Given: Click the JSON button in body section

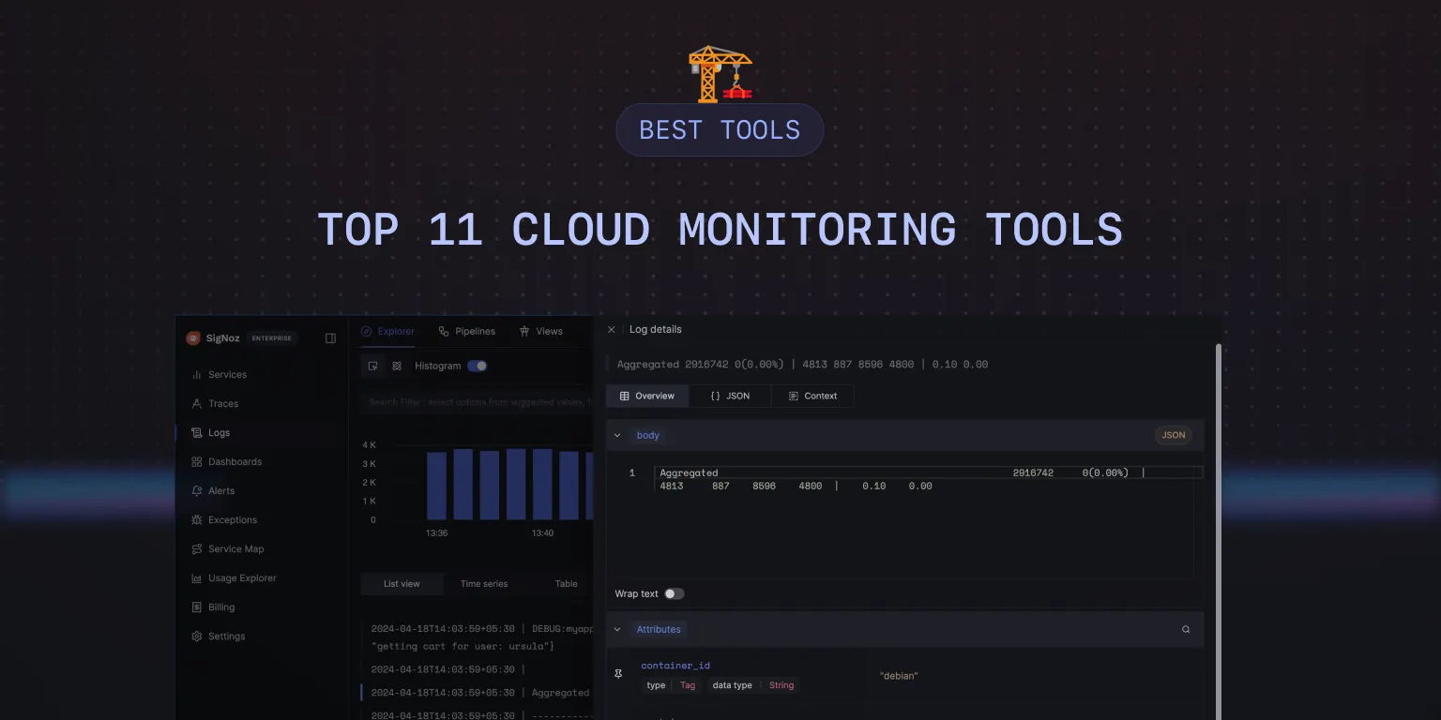Looking at the screenshot, I should pos(1173,436).
